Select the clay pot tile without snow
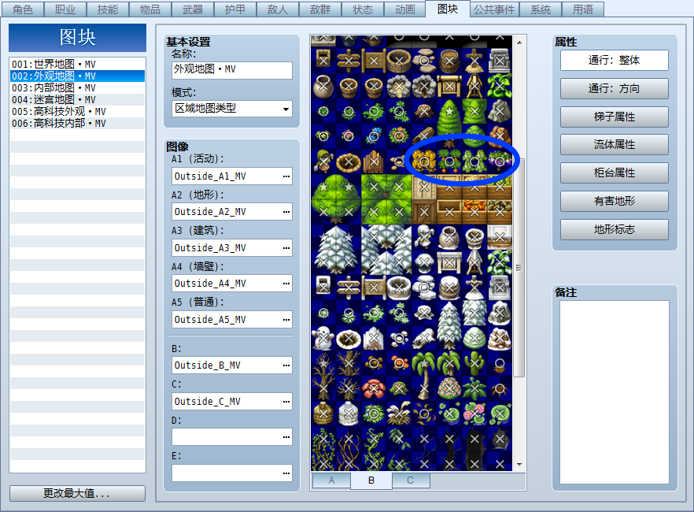The height and width of the screenshot is (512, 694). pyautogui.click(x=323, y=86)
